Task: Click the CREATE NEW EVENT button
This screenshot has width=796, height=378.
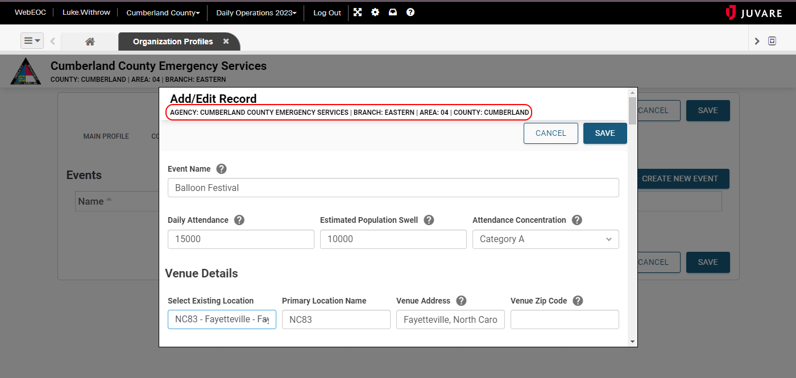Action: [682, 178]
